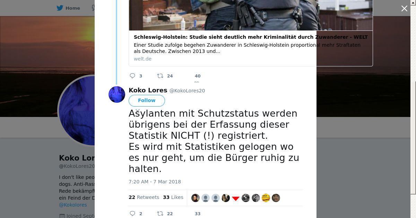
Task: View the 22 Retweets list
Action: 144,197
